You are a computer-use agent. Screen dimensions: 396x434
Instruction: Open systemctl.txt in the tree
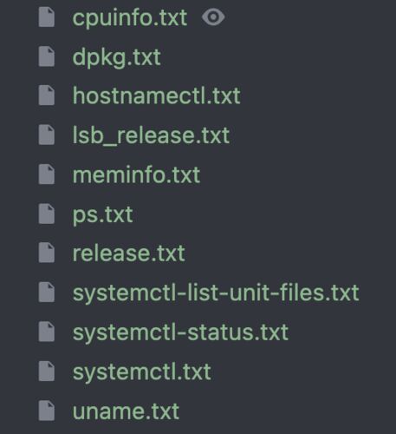141,372
